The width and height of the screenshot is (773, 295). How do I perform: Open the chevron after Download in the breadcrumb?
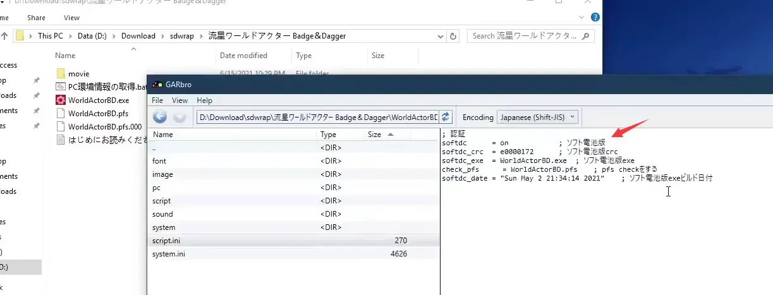[x=163, y=36]
